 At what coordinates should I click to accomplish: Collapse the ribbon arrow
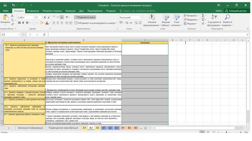(248, 29)
